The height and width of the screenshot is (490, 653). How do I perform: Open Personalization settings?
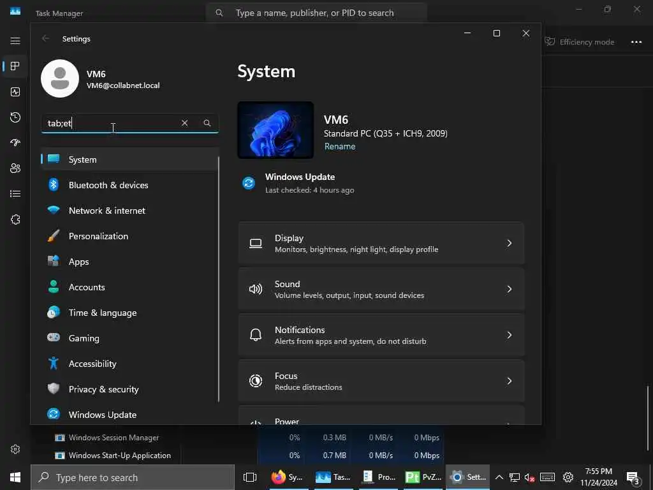[x=129, y=236]
